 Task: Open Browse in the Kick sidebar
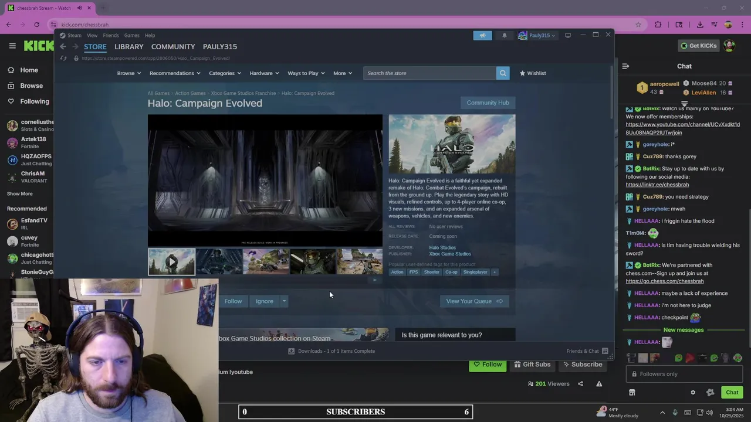[x=31, y=86]
